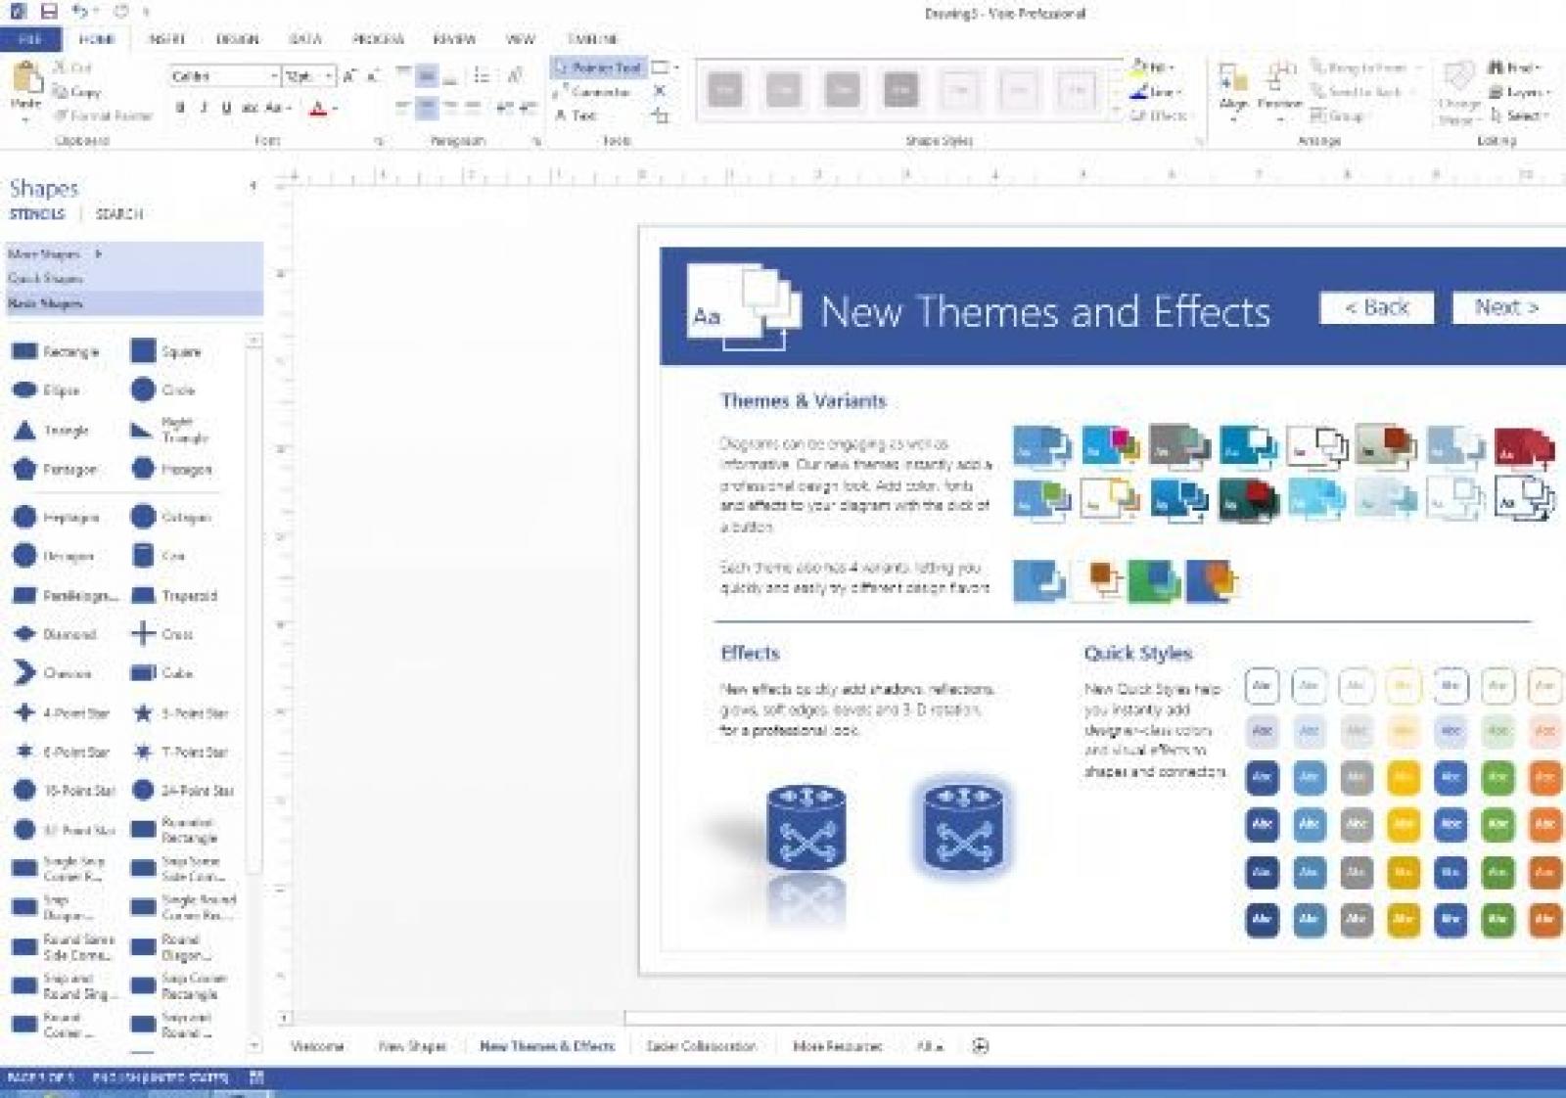Switch to the Welcome page tab
The width and height of the screenshot is (1566, 1098).
coord(317,1046)
